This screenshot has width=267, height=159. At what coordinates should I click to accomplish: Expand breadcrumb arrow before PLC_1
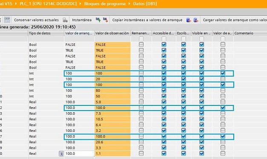pos(16,3)
